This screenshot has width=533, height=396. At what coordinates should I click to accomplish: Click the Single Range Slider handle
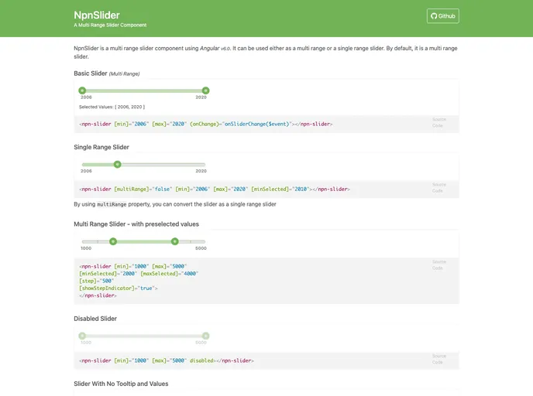[x=117, y=165]
